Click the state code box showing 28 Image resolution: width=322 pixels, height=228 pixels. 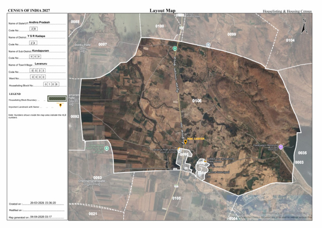pos(34,29)
